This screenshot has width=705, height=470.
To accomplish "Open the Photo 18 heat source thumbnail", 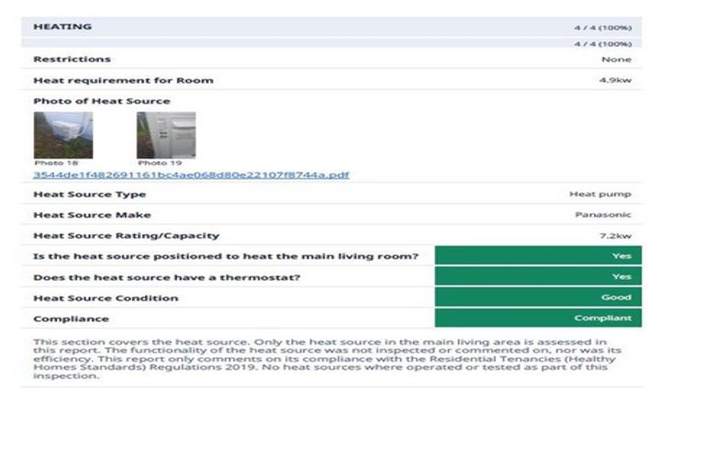I will coord(63,135).
